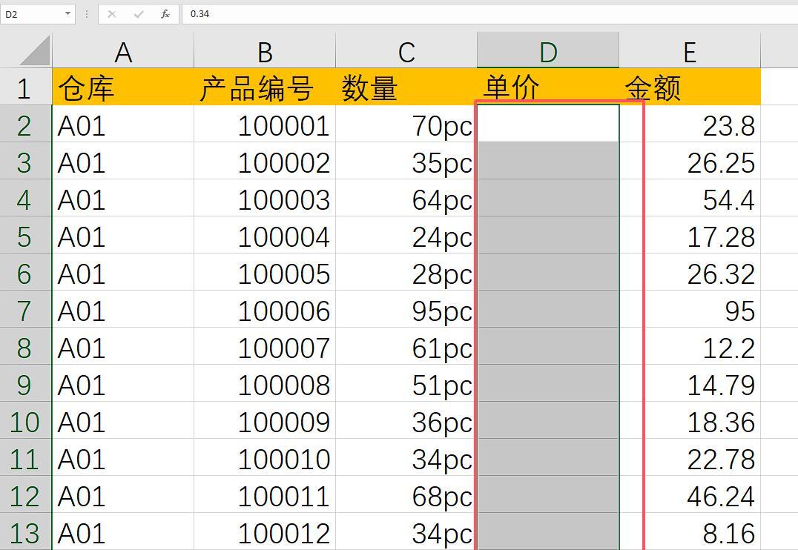Image resolution: width=798 pixels, height=550 pixels.
Task: Click amount cell 26.32
Action: (690, 273)
